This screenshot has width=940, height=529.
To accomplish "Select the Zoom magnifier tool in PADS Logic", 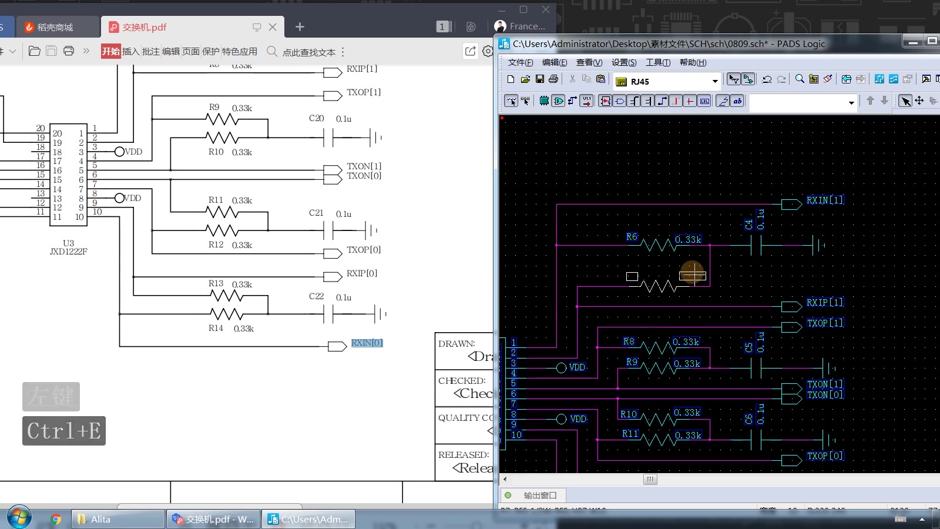I will pyautogui.click(x=800, y=79).
